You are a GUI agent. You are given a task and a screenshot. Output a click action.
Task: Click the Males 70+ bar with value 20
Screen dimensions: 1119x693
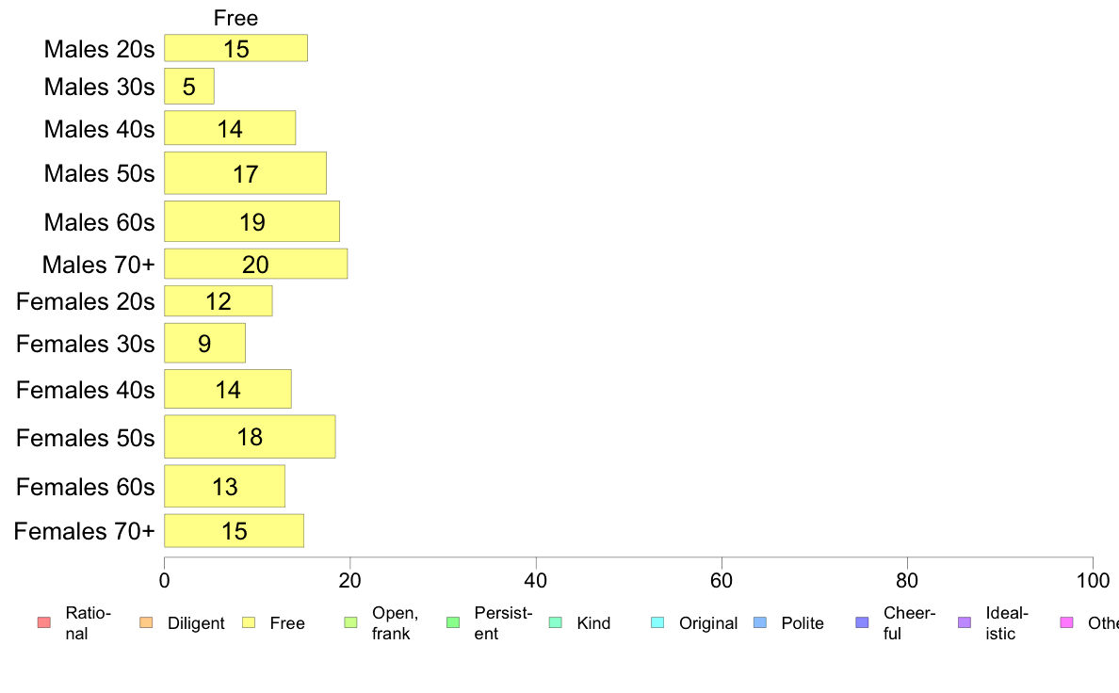tap(255, 264)
